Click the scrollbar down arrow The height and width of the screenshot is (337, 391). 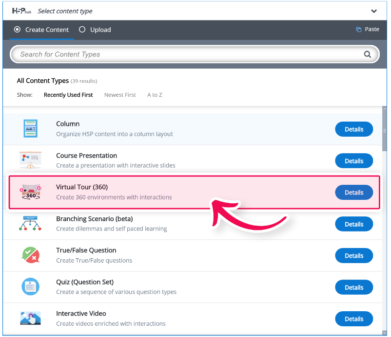click(385, 333)
